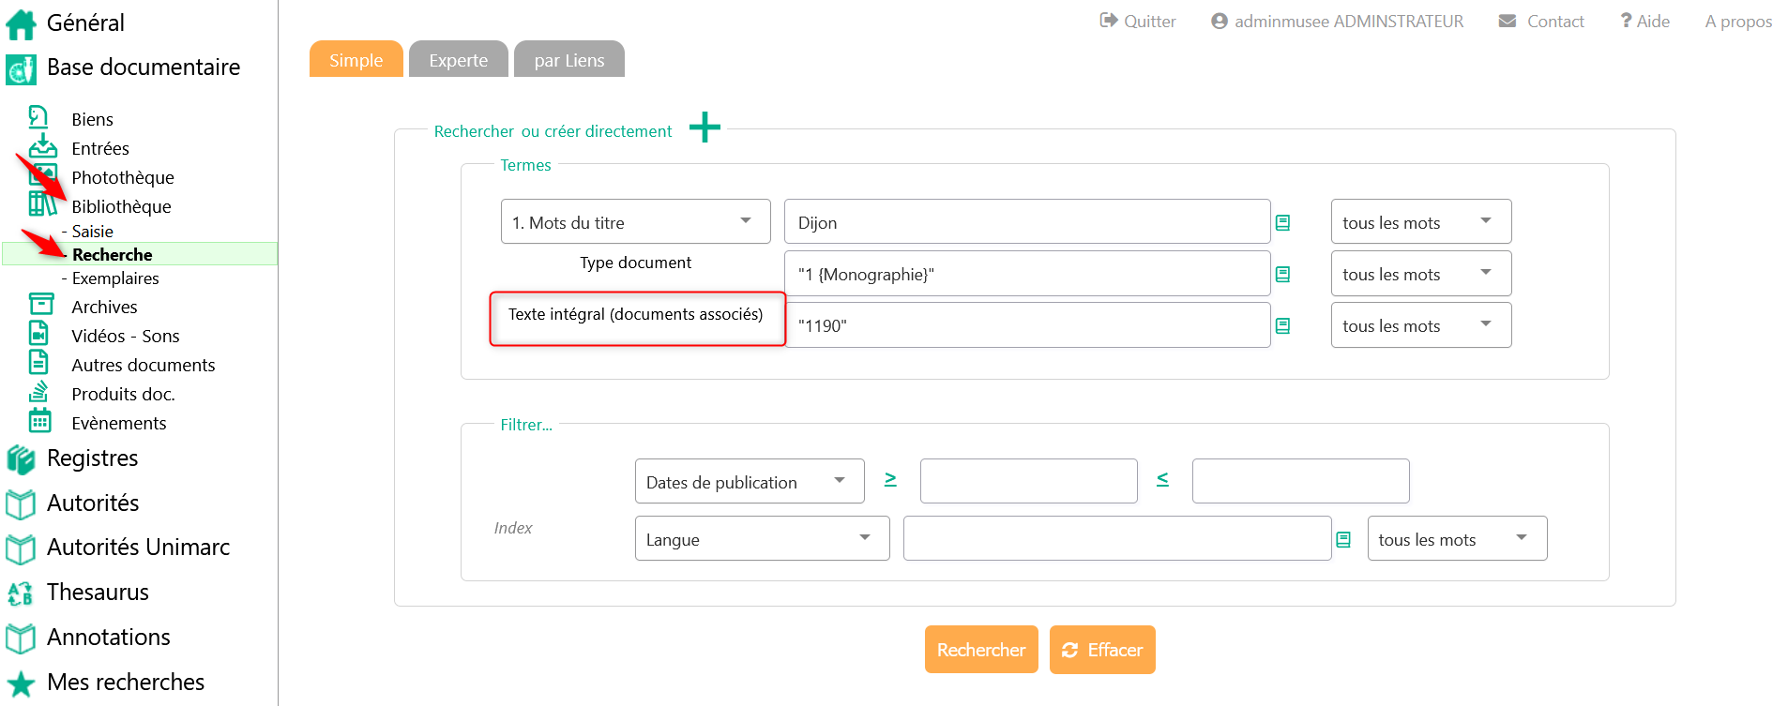Switch to the par Liens tab
This screenshot has height=706, width=1788.
(x=568, y=60)
